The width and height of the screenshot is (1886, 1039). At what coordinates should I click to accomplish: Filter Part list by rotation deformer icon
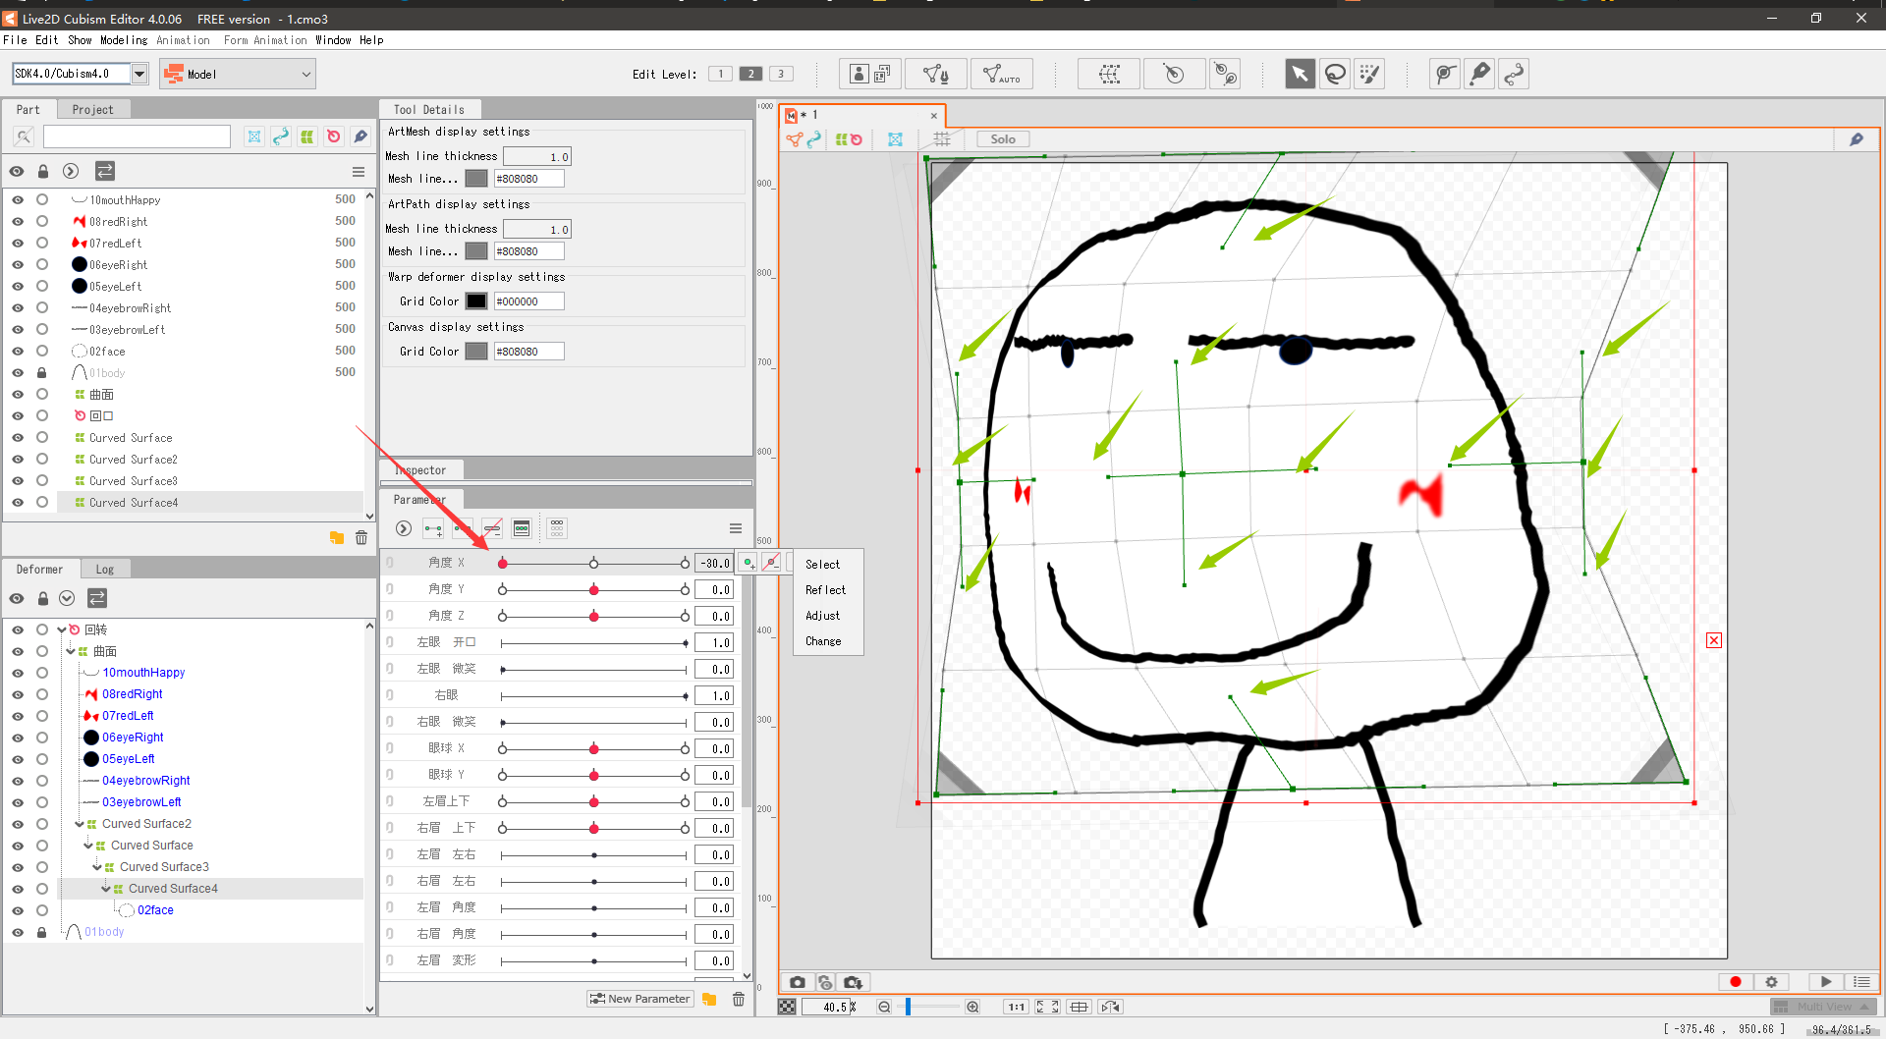(x=334, y=137)
